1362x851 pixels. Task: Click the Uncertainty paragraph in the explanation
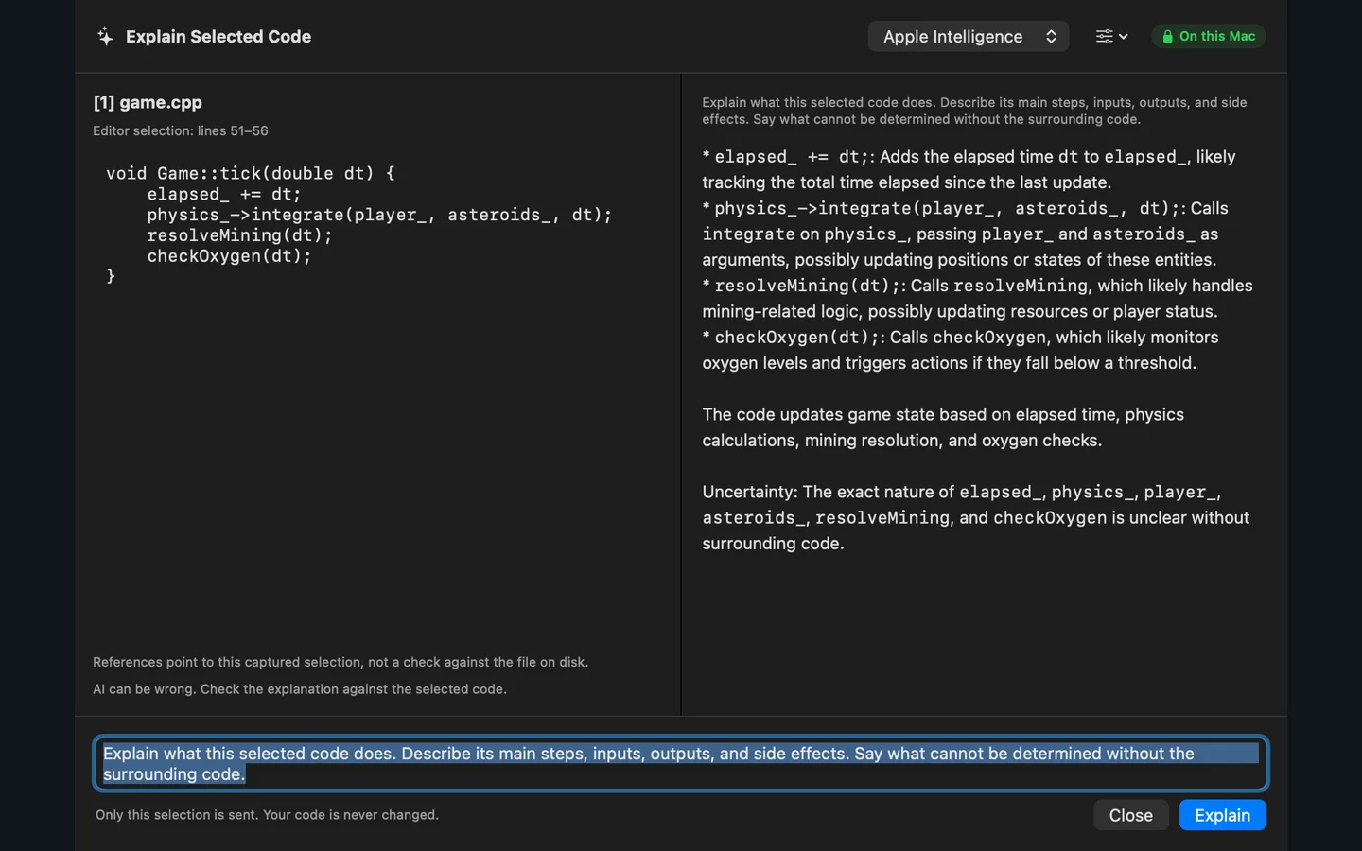tap(976, 517)
